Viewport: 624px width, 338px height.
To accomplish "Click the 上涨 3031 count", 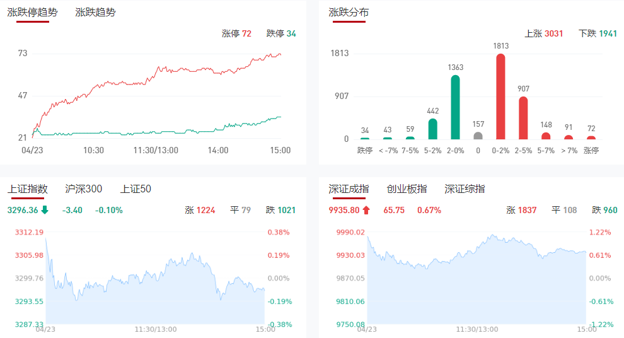I will (x=544, y=33).
